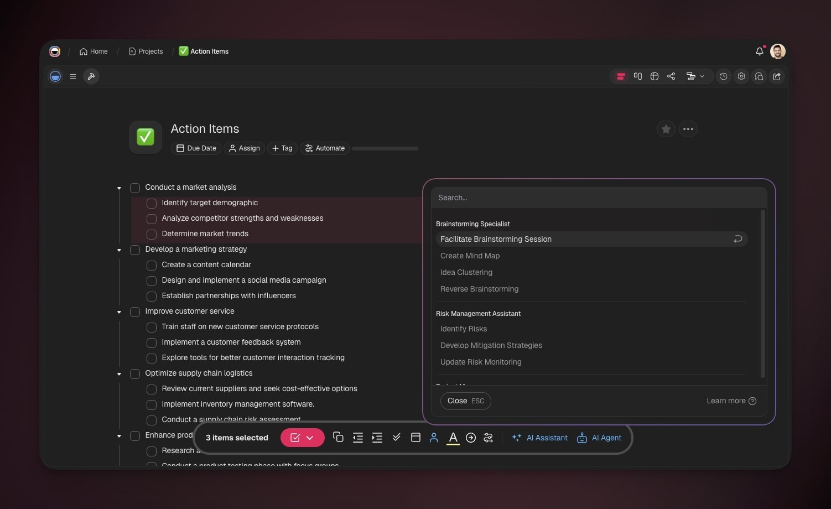Open the red task-type dropdown arrow

pyautogui.click(x=310, y=438)
